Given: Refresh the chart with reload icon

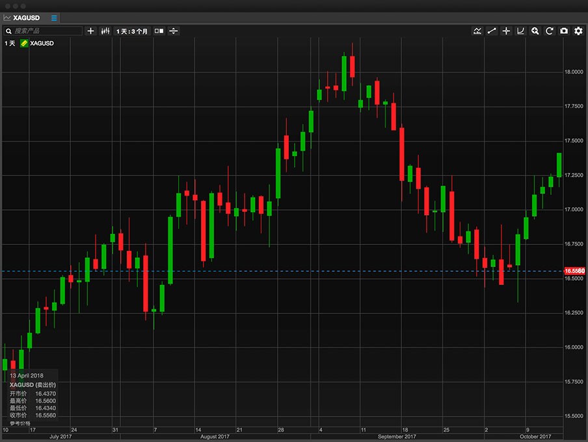Looking at the screenshot, I should pos(549,31).
